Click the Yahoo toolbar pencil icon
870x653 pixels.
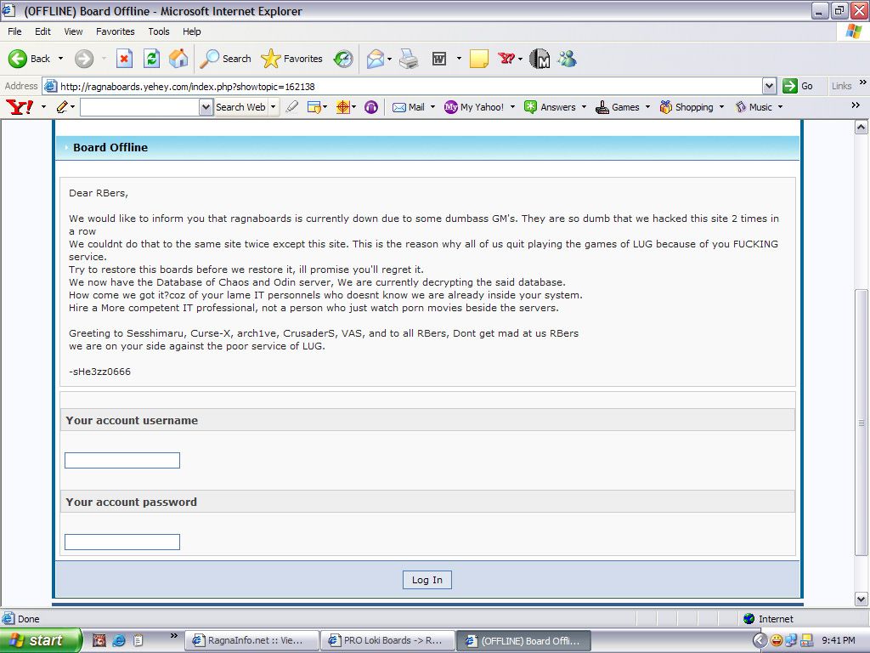point(62,106)
